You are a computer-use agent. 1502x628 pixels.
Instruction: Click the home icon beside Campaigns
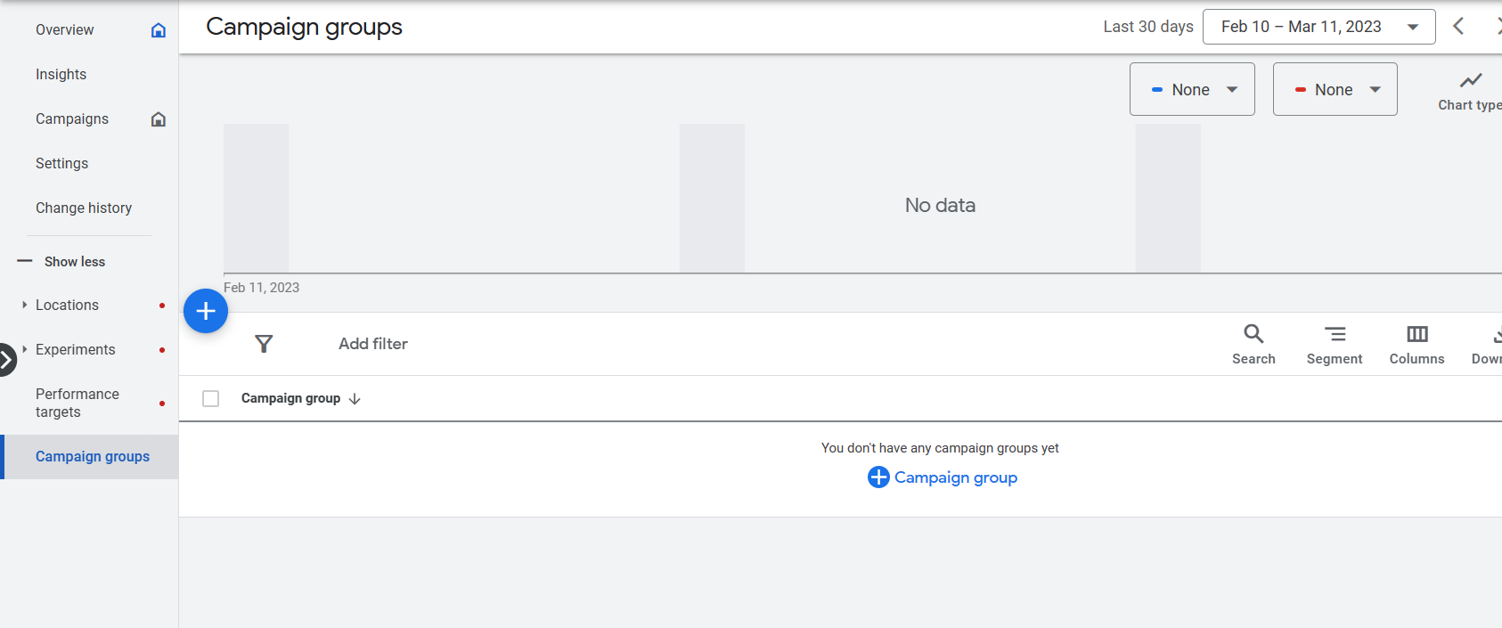159,119
